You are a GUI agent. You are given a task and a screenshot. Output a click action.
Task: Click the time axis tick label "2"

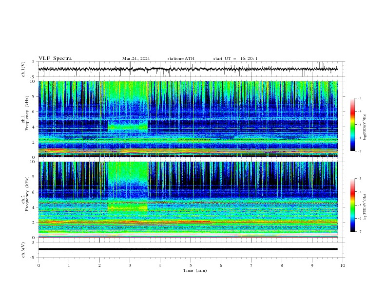99,265
